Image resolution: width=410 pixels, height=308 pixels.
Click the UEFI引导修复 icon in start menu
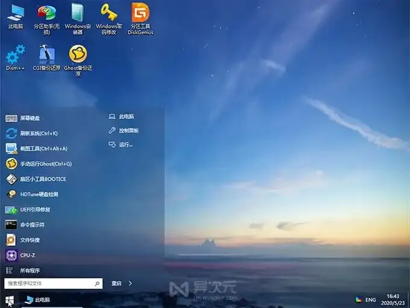point(11,210)
